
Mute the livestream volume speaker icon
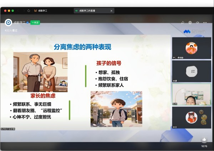[198, 22]
